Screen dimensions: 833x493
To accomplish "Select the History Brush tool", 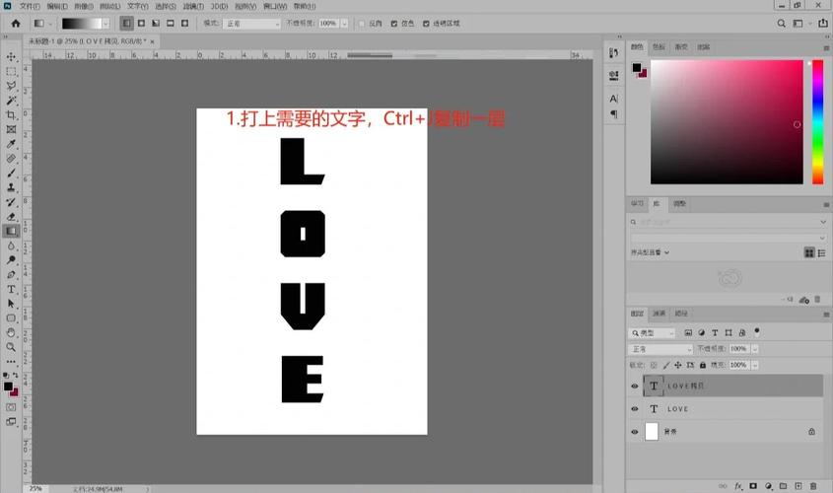I will tap(11, 202).
